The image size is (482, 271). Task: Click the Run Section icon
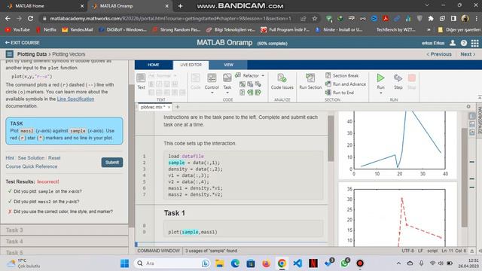[310, 78]
